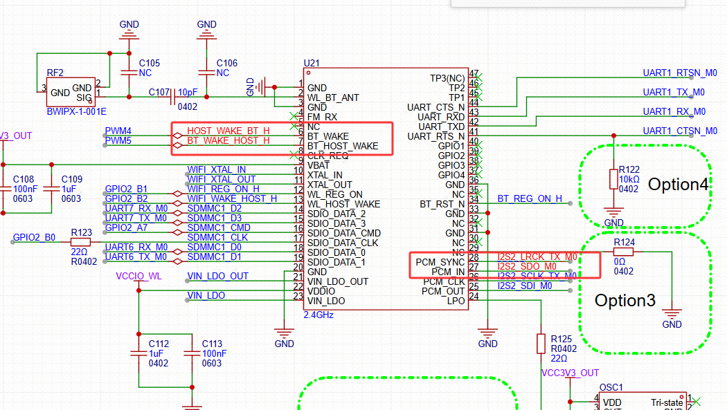
Task: Click the BWIPX-1-001E part number
Action: 76,111
